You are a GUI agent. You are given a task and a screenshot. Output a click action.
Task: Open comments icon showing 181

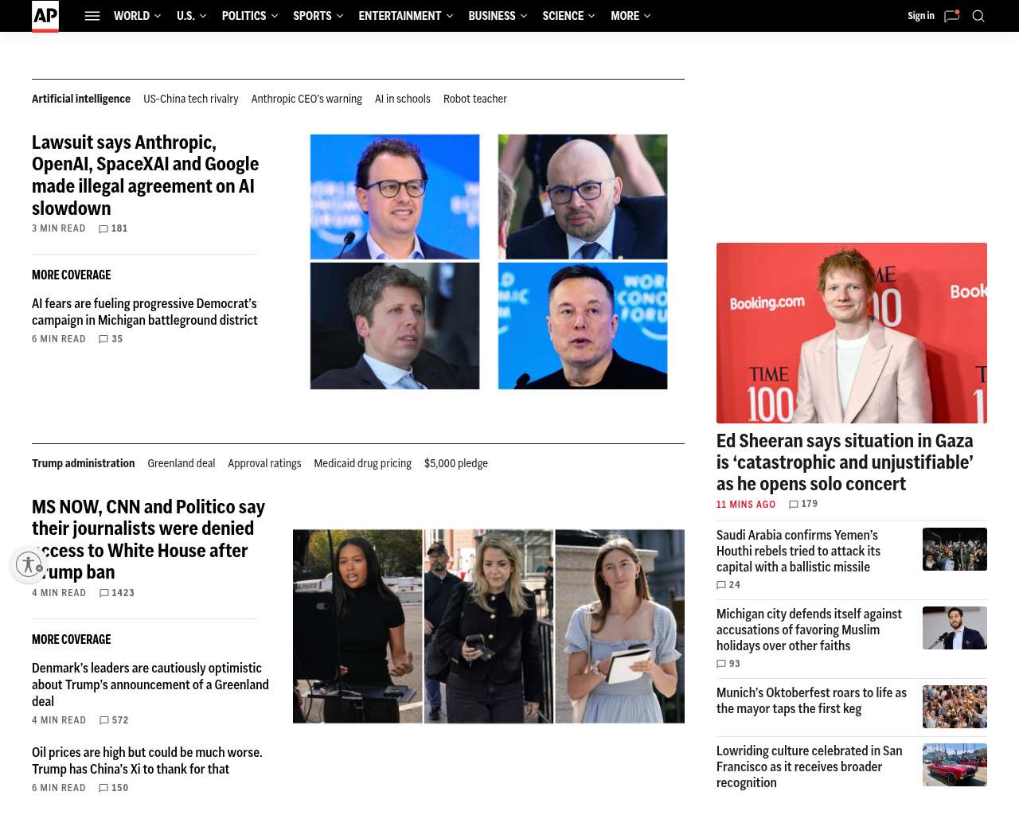click(x=103, y=229)
